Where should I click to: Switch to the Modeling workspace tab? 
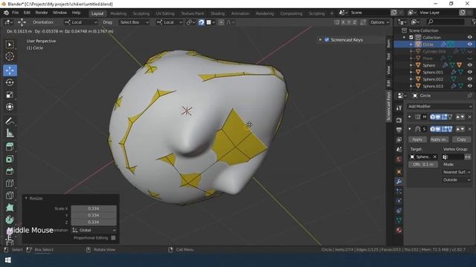point(118,13)
